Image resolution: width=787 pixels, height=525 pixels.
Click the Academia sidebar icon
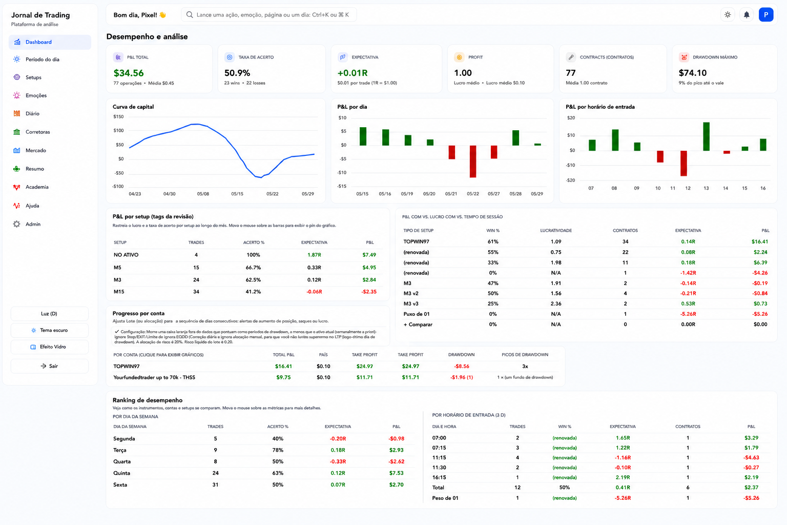point(17,187)
